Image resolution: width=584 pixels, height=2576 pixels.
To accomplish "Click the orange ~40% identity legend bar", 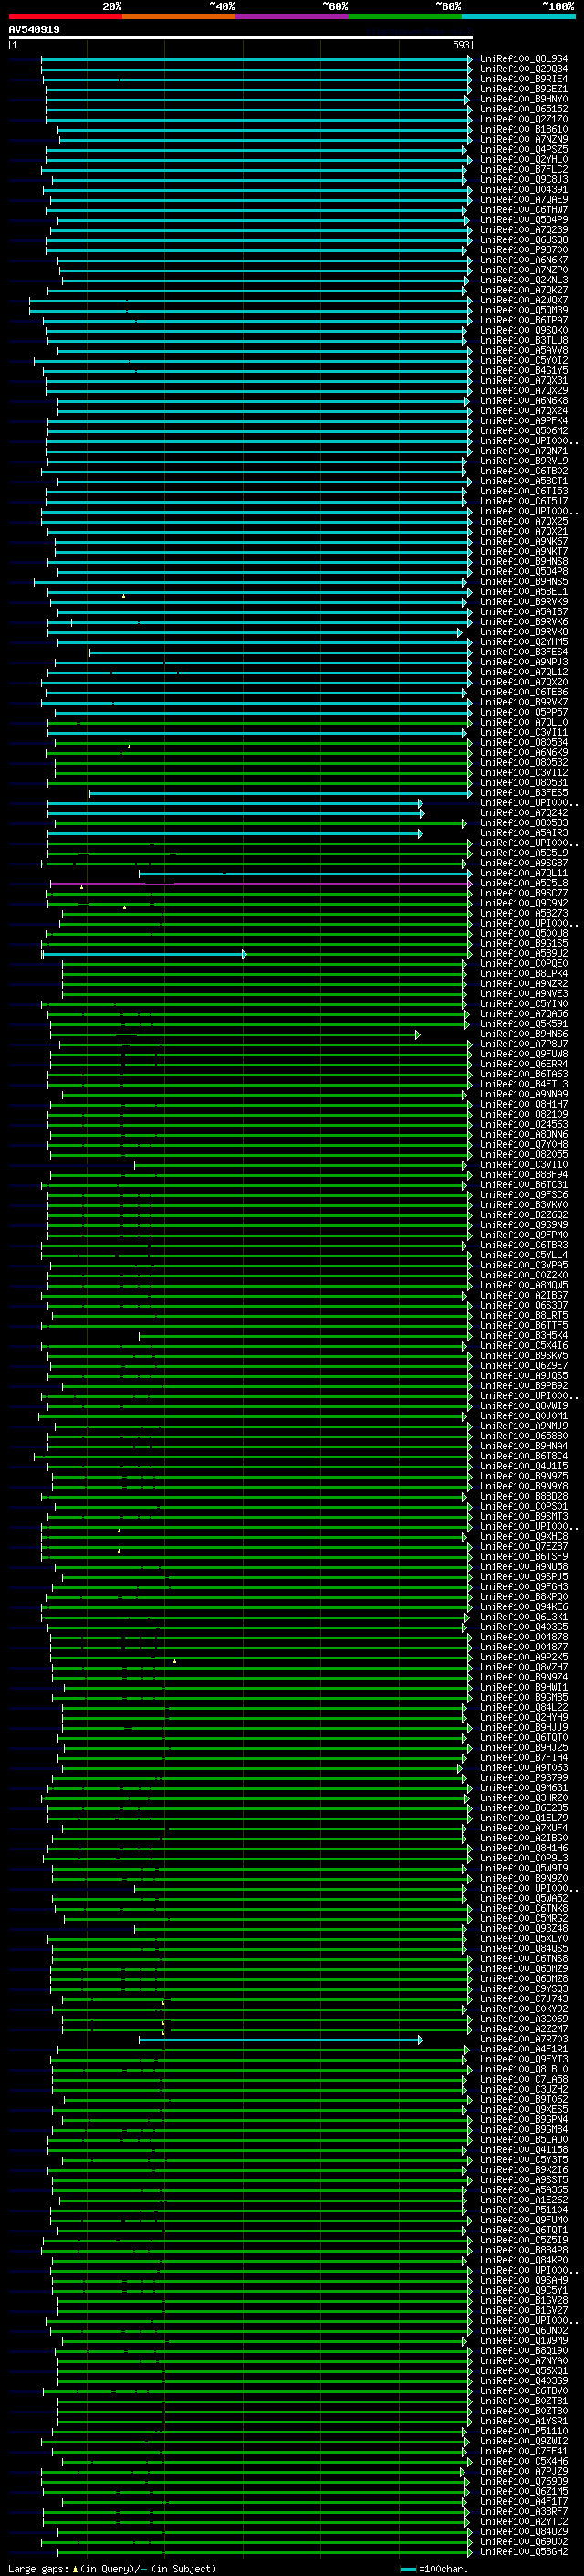I will click(179, 16).
